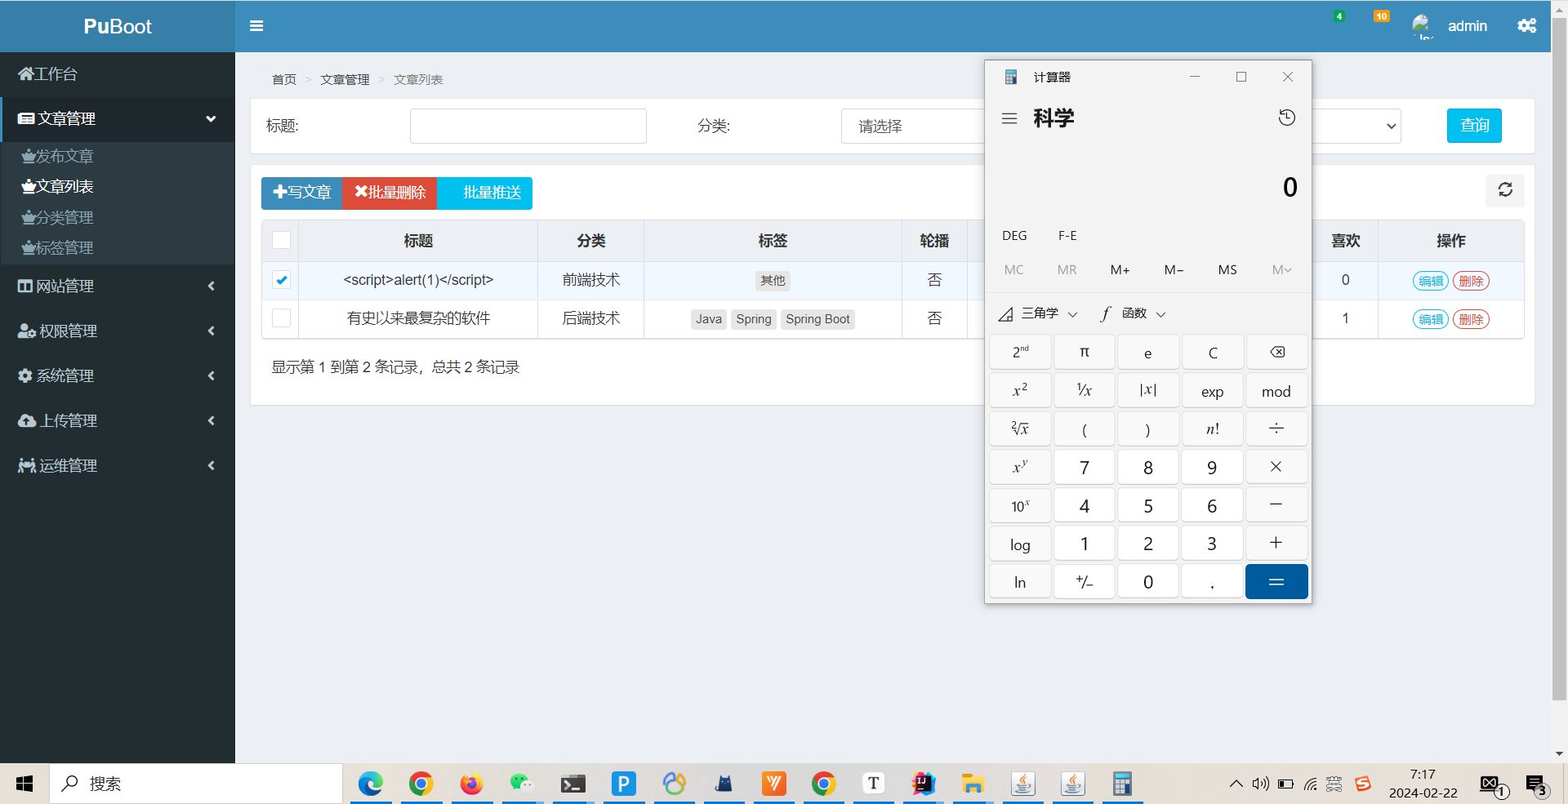Expand the 文章管理 sidebar menu
1568x804 pixels.
tap(118, 118)
